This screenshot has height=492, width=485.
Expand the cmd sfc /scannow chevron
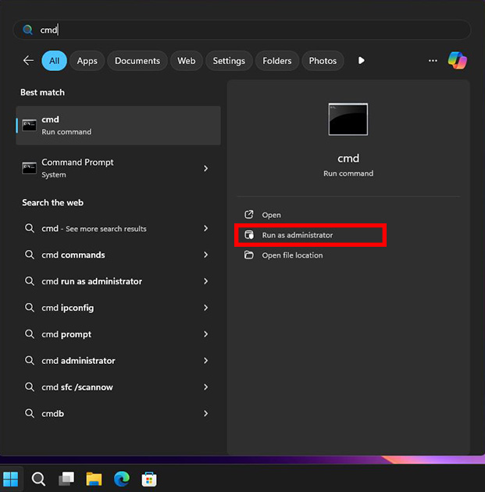[x=206, y=387]
